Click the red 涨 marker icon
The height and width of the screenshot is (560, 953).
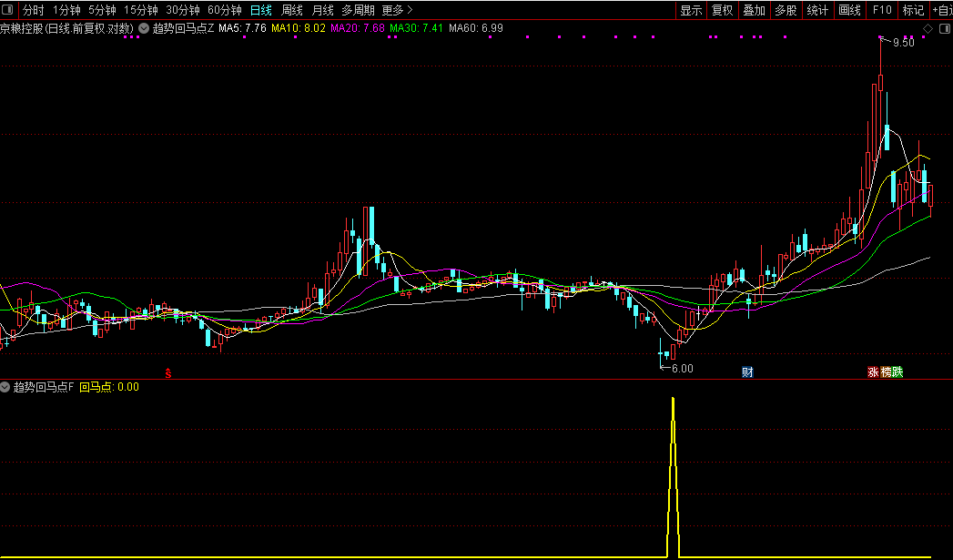click(873, 372)
